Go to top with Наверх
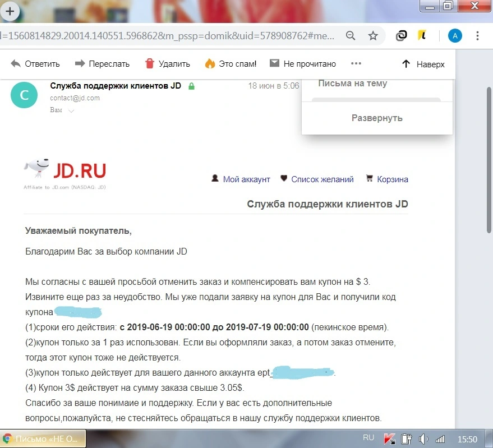This screenshot has height=448, width=493. (423, 64)
